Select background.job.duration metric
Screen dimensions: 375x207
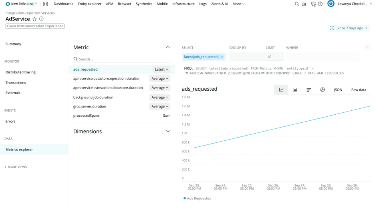coord(93,97)
